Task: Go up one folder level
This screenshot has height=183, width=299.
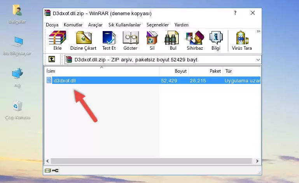Action: [x=52, y=59]
